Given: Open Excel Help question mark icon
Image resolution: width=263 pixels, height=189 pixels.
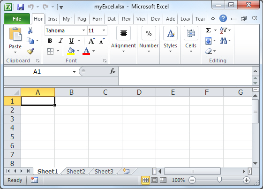Looking at the screenshot, I should pos(223,18).
